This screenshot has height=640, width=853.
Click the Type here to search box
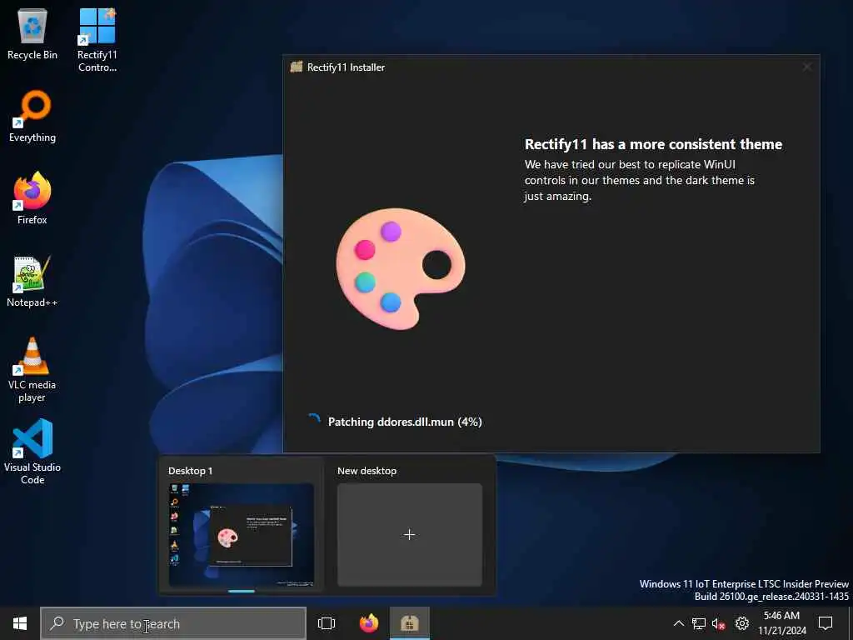(173, 623)
